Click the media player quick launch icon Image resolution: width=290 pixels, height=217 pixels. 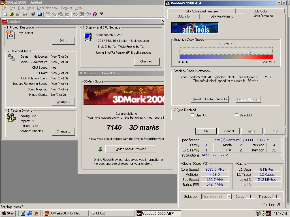[x=36, y=213]
